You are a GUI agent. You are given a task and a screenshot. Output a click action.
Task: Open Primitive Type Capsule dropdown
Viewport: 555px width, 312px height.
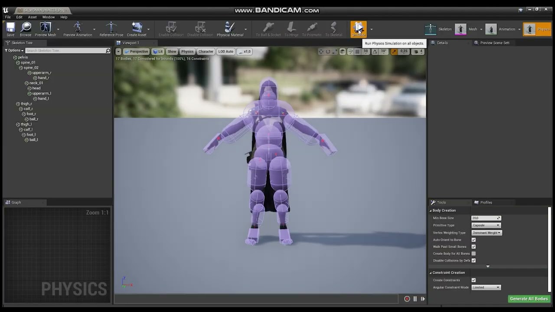pos(486,225)
